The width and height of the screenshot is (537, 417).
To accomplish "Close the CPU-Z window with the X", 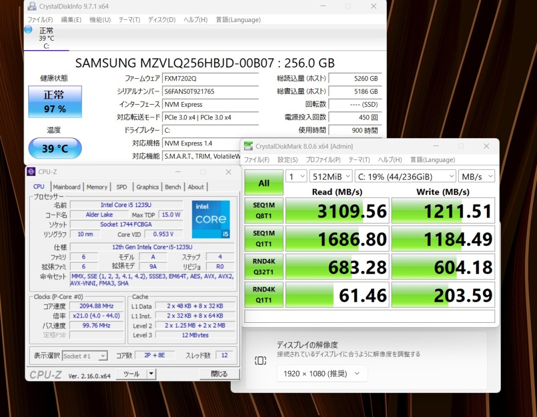I will tap(229, 172).
